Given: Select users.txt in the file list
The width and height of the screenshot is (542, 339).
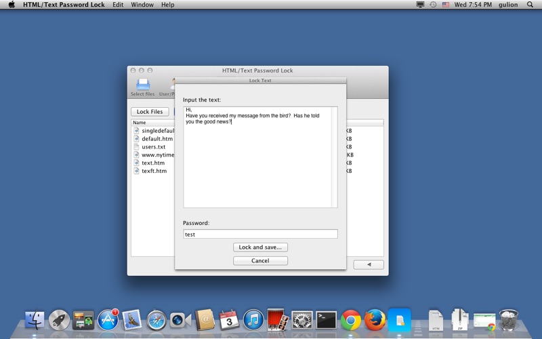Looking at the screenshot, I should click(154, 146).
